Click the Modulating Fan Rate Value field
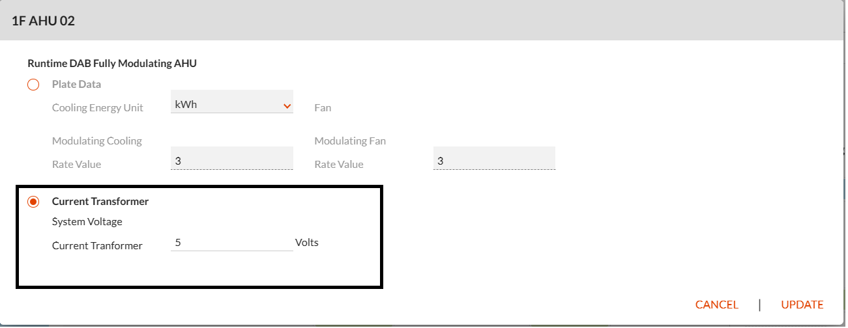The height and width of the screenshot is (328, 848). coord(494,158)
